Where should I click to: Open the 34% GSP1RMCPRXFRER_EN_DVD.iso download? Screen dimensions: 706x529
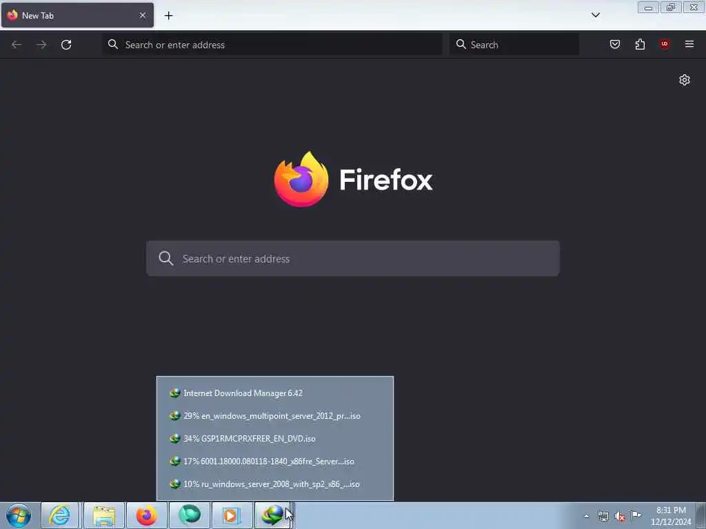point(274,439)
